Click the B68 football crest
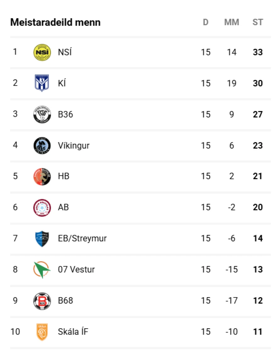The height and width of the screenshot is (361, 280). tap(42, 301)
